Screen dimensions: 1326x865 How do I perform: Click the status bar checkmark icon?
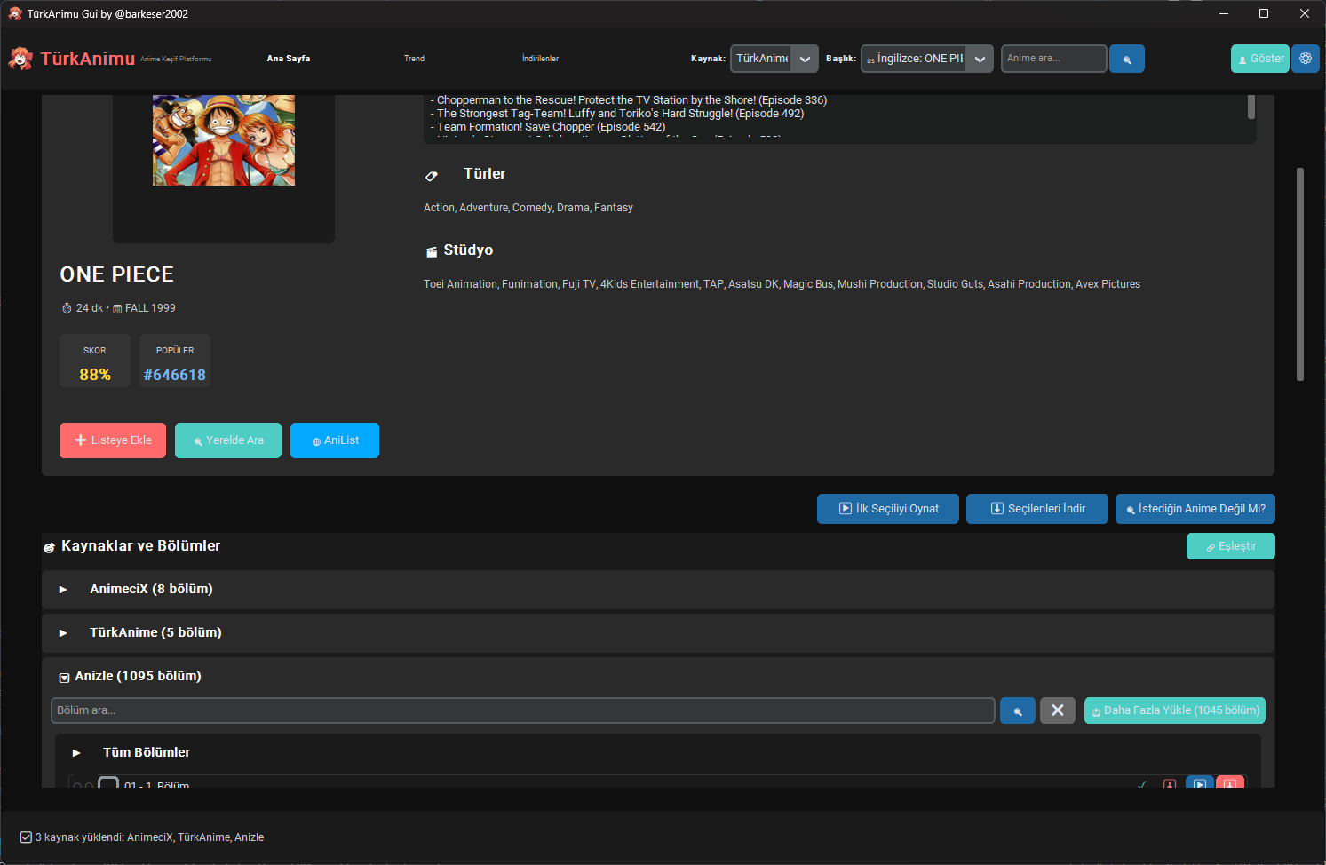[26, 837]
